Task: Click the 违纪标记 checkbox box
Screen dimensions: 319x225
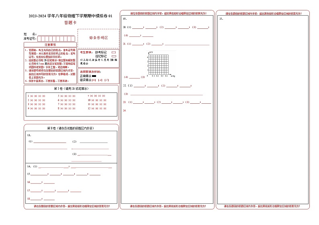Action: pos(113,56)
